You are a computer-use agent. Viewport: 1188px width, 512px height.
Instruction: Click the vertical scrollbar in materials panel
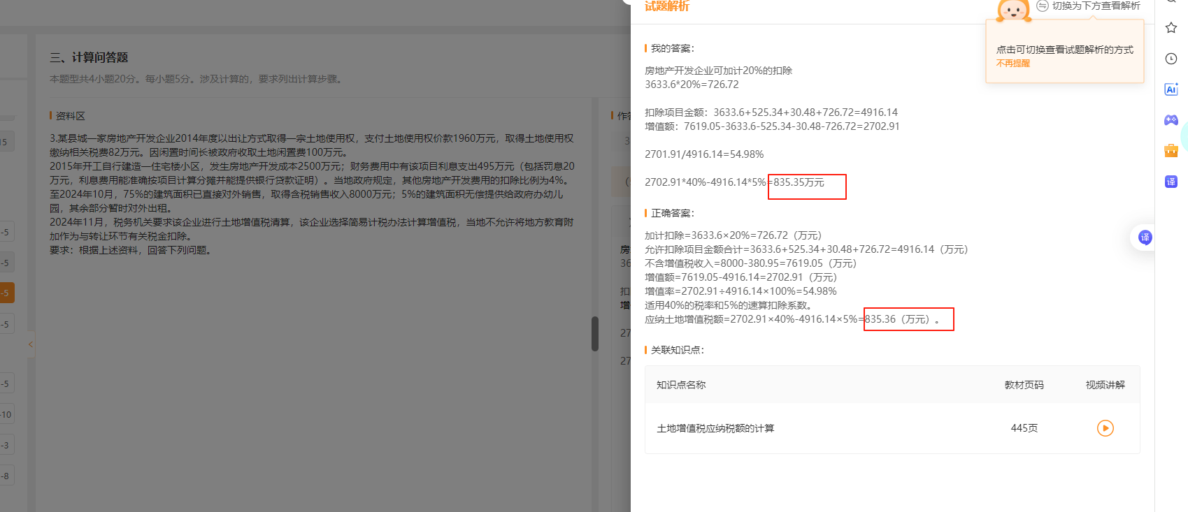595,334
